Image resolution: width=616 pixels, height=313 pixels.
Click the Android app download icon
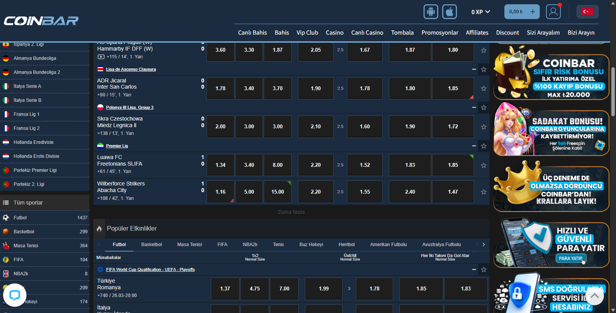(430, 12)
